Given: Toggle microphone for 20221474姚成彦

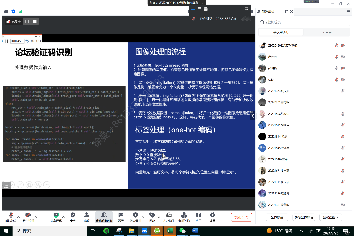Looking at the screenshot, I should click(343, 91).
